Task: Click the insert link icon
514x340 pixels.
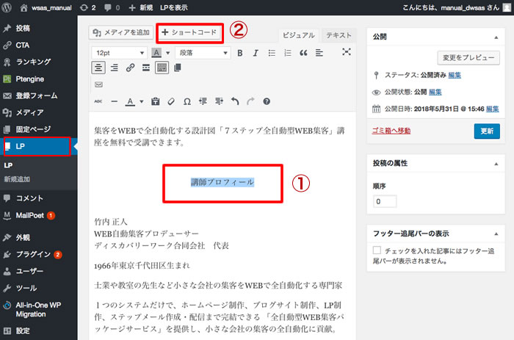Action: click(130, 68)
